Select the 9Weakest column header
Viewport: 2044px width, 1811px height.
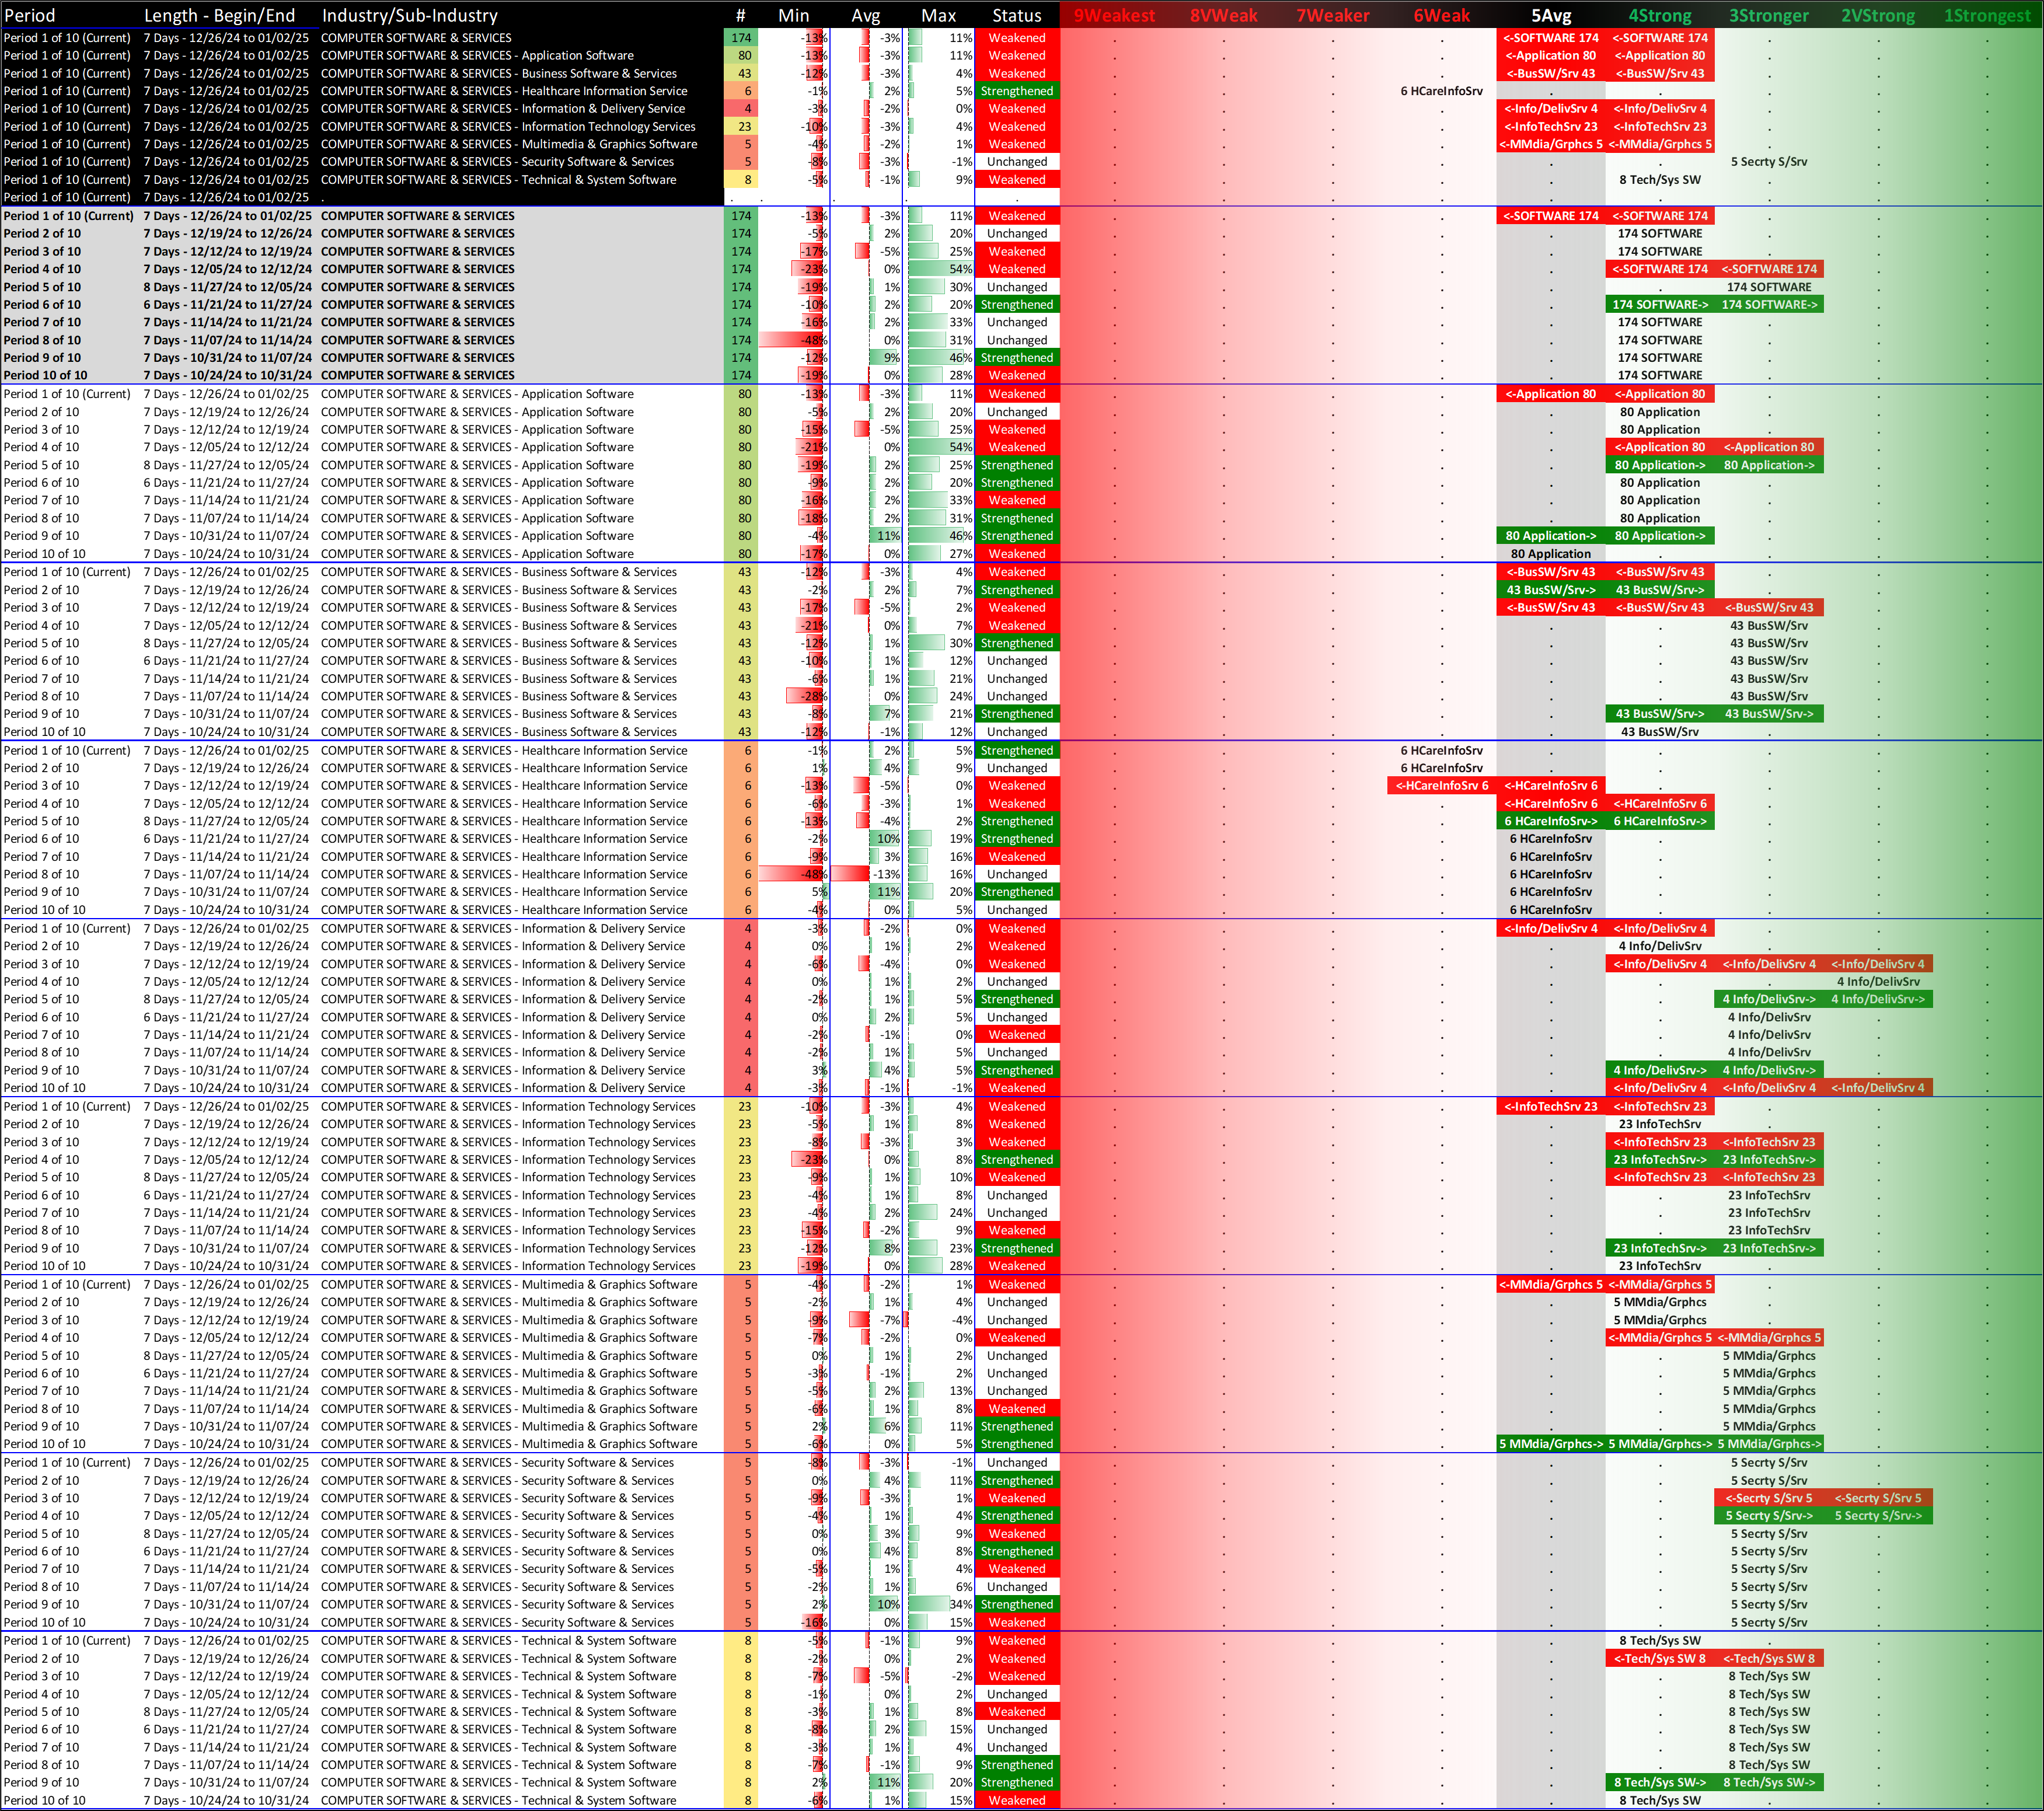pos(1113,15)
